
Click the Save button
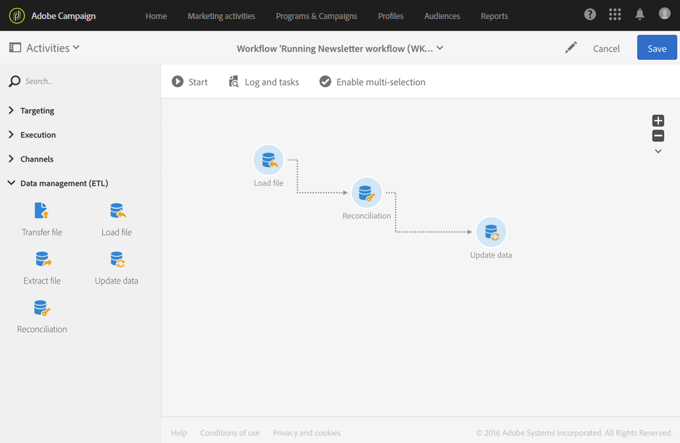[656, 47]
